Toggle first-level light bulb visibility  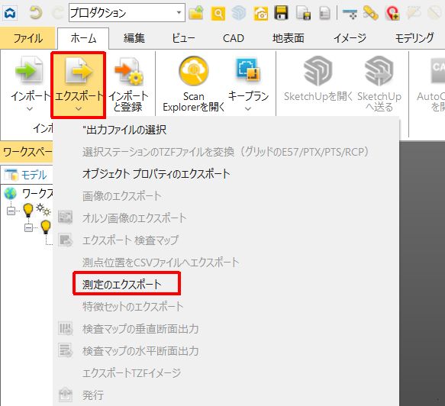pyautogui.click(x=28, y=210)
